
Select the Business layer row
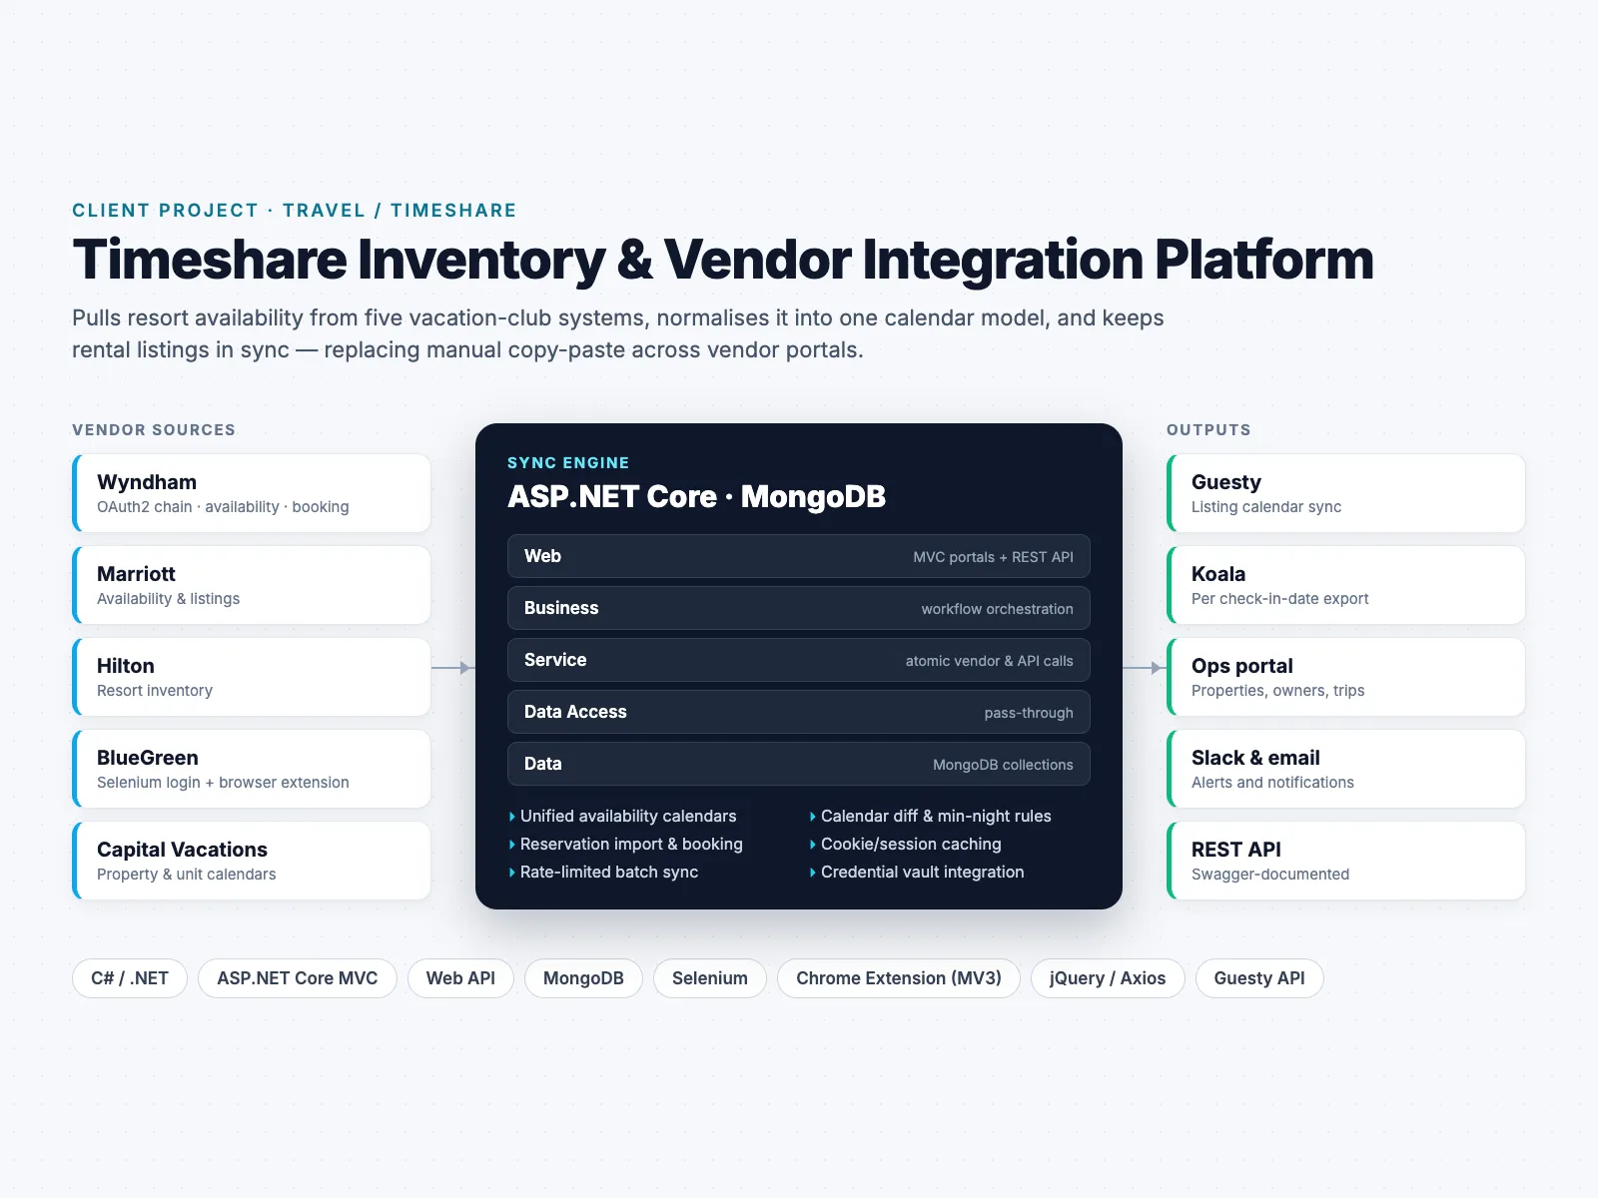tap(799, 608)
